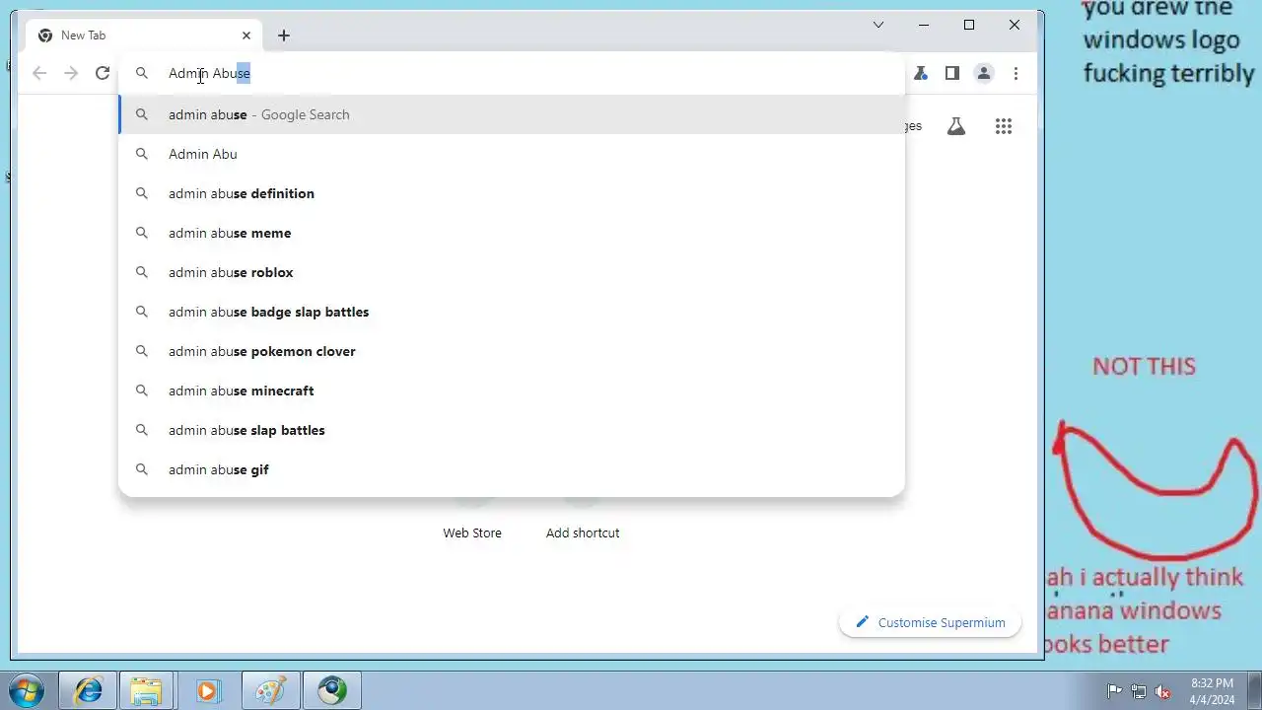Open Search Labs flask icon on page
Image resolution: width=1262 pixels, height=710 pixels.
(956, 126)
